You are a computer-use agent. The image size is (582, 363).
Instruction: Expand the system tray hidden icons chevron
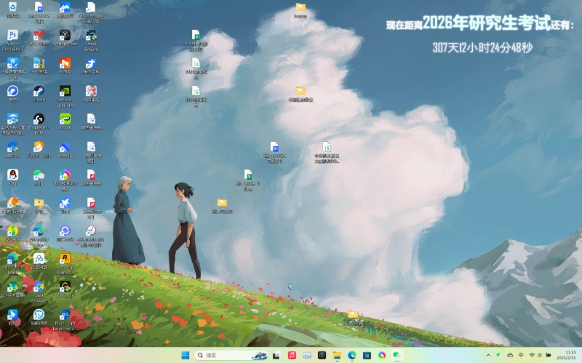pyautogui.click(x=488, y=355)
